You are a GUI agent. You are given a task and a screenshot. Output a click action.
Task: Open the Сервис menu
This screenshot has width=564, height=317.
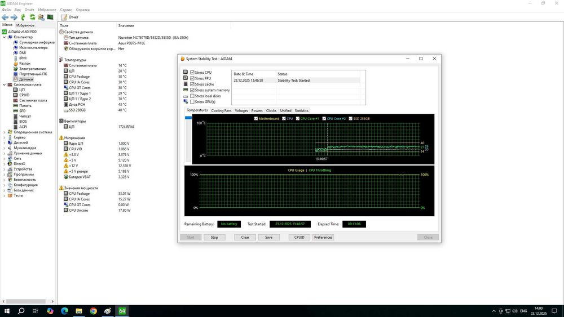(66, 10)
